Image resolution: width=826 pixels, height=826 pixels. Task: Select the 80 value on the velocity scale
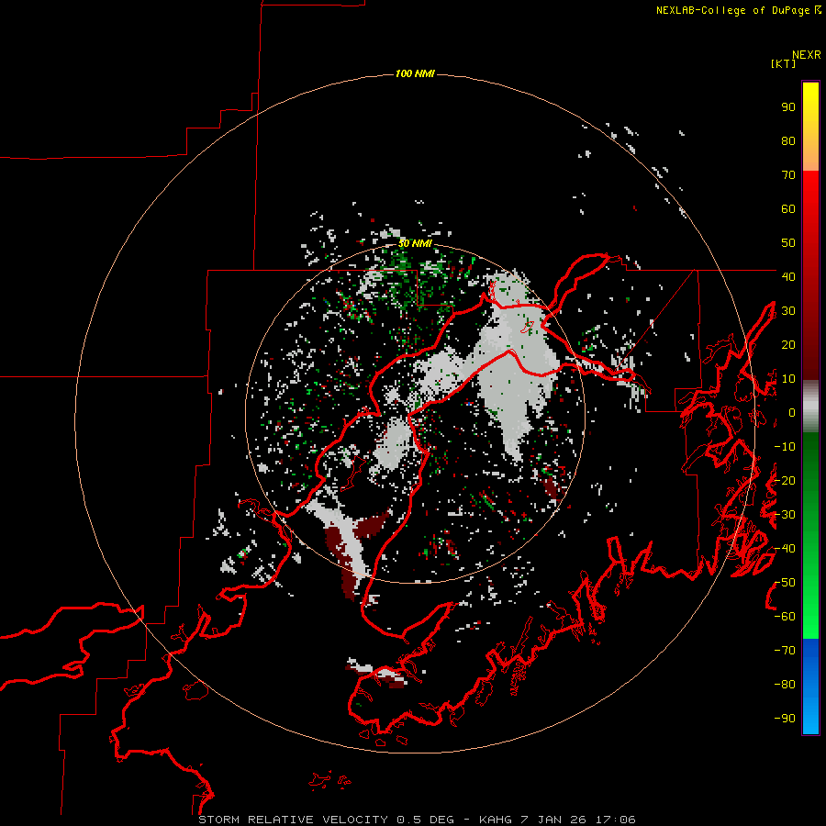[788, 141]
